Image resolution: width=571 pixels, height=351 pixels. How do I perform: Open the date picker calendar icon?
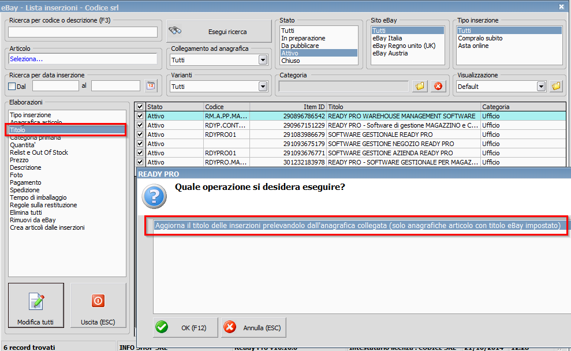(x=150, y=85)
